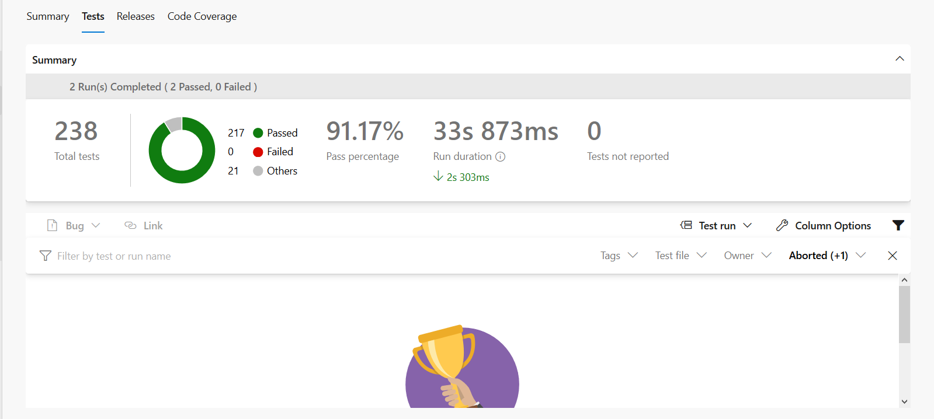This screenshot has height=419, width=934.
Task: Click the Bug document icon
Action: (52, 225)
